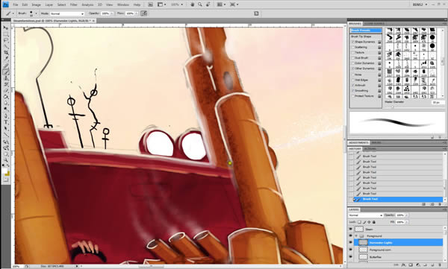Add a layer mask

click(x=411, y=265)
